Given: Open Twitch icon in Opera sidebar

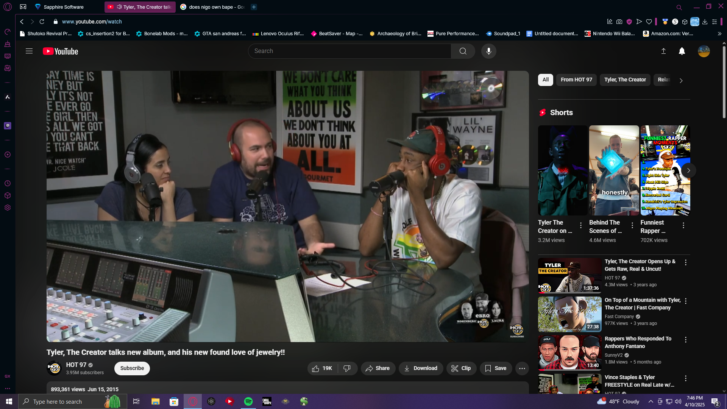Looking at the screenshot, I should click(x=8, y=126).
